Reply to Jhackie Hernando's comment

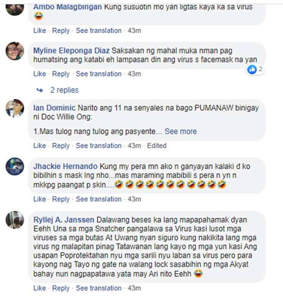(61, 199)
